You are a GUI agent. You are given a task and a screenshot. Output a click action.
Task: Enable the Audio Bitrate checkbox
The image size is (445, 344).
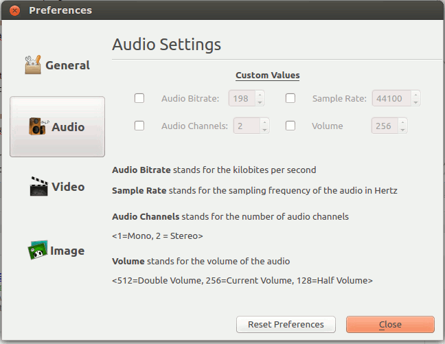139,98
